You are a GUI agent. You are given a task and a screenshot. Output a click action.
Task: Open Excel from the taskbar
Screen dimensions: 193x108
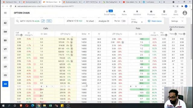(50, 106)
